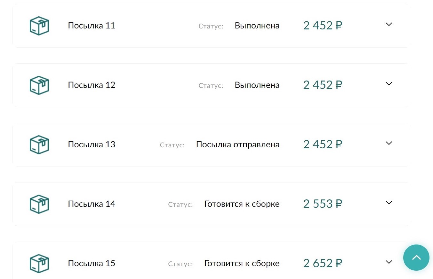Open the Посылка 15 title

92,263
